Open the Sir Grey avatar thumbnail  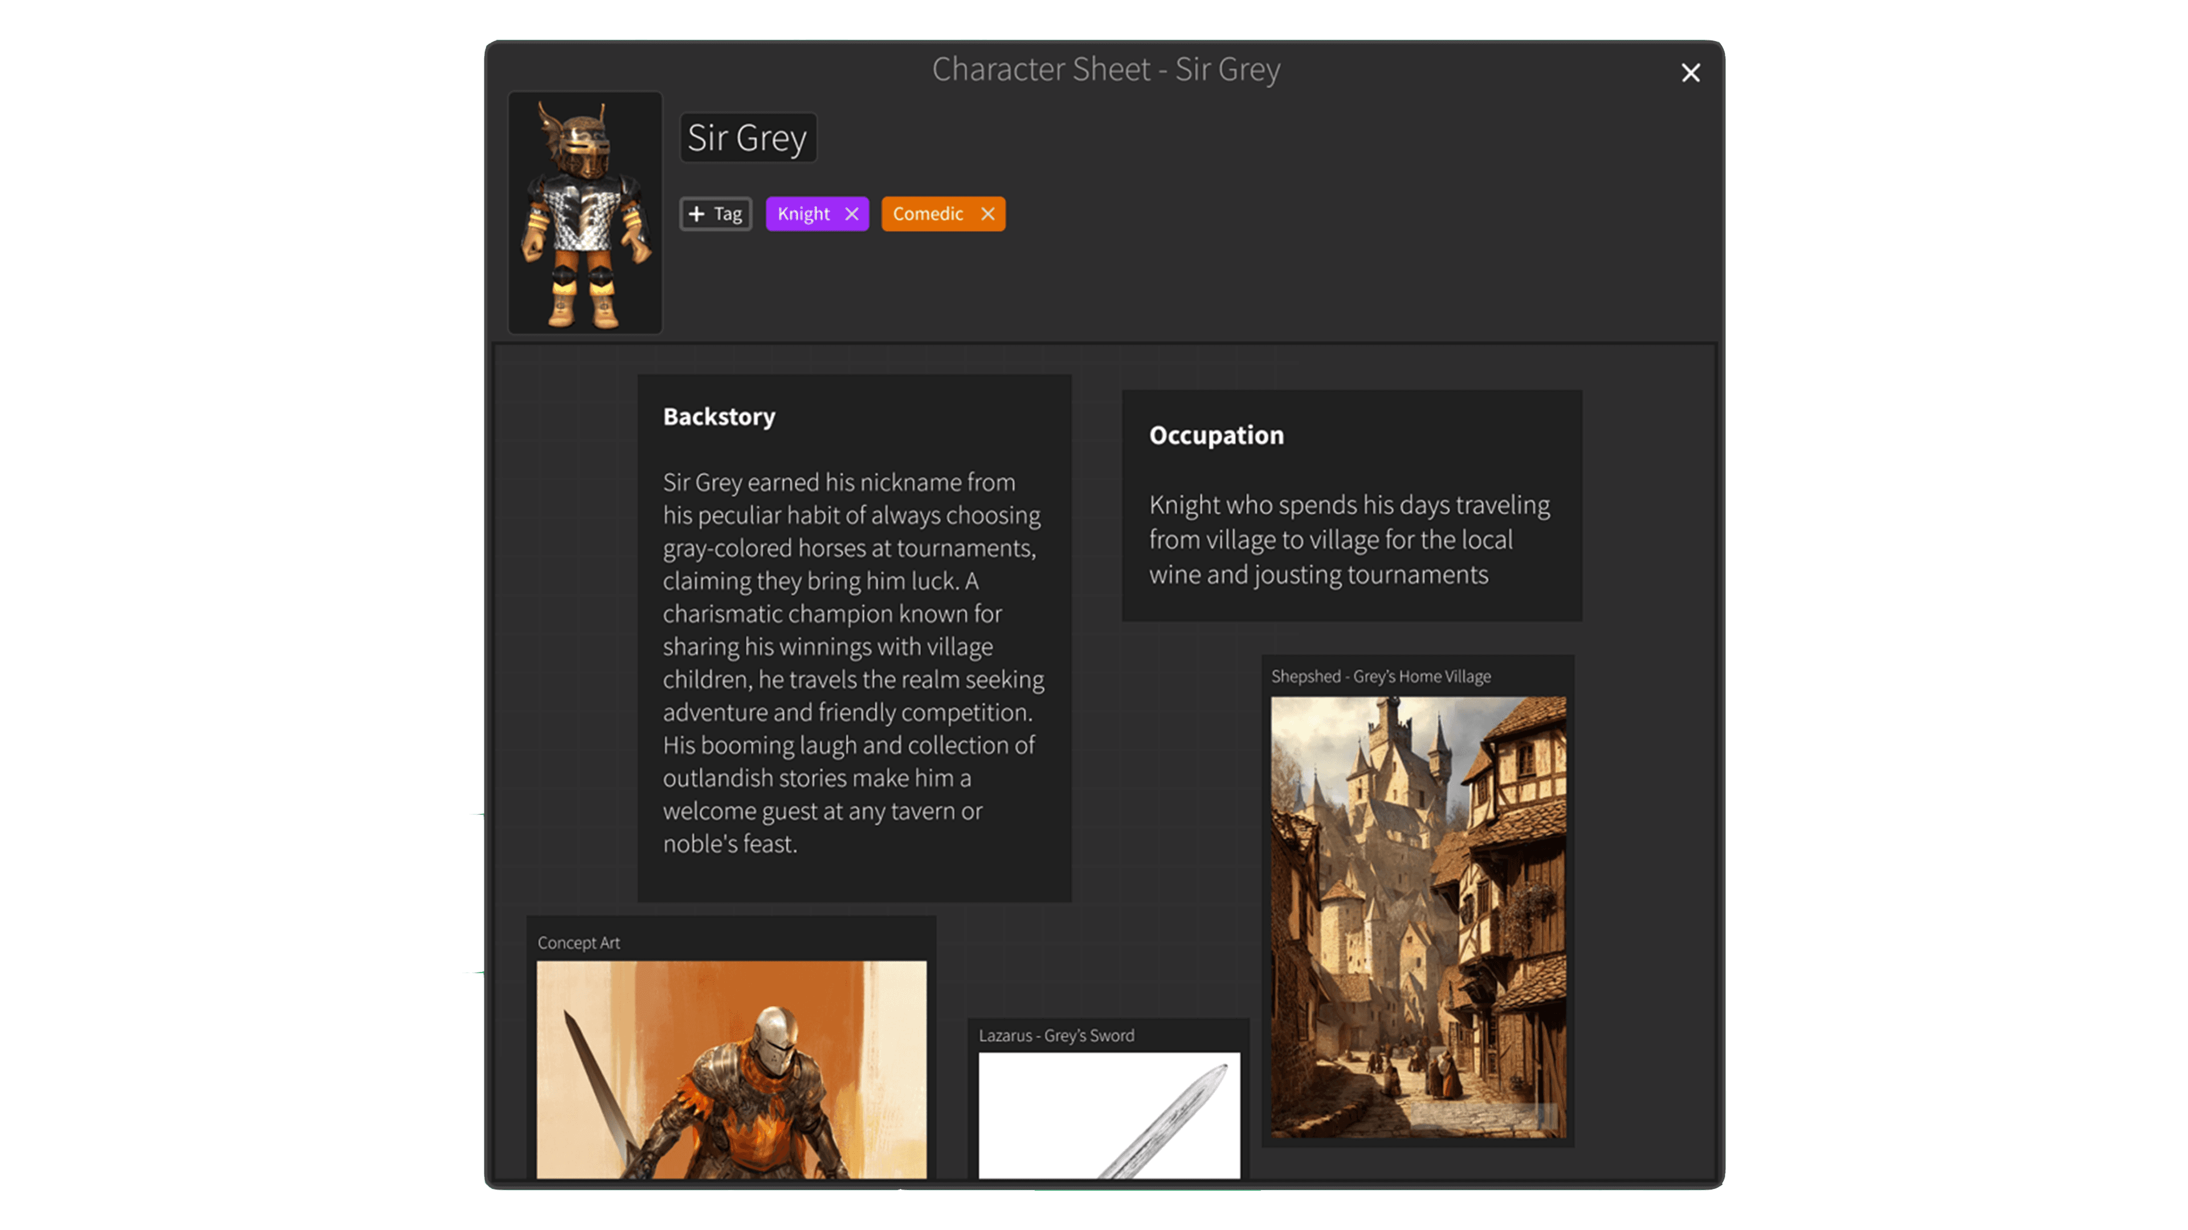(x=585, y=212)
